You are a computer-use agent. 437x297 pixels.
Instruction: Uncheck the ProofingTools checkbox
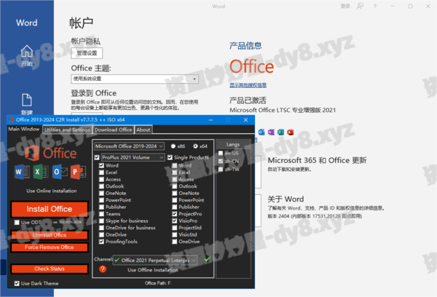coord(101,242)
